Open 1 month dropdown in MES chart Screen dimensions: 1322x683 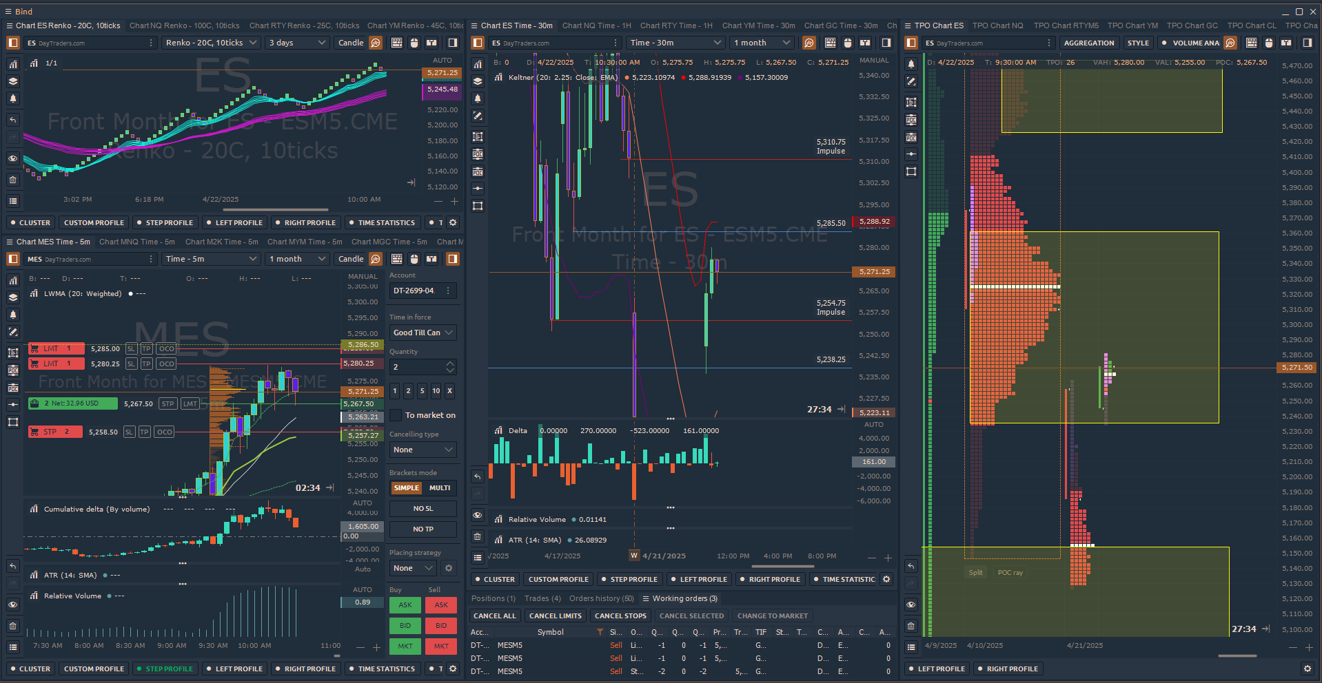[296, 259]
